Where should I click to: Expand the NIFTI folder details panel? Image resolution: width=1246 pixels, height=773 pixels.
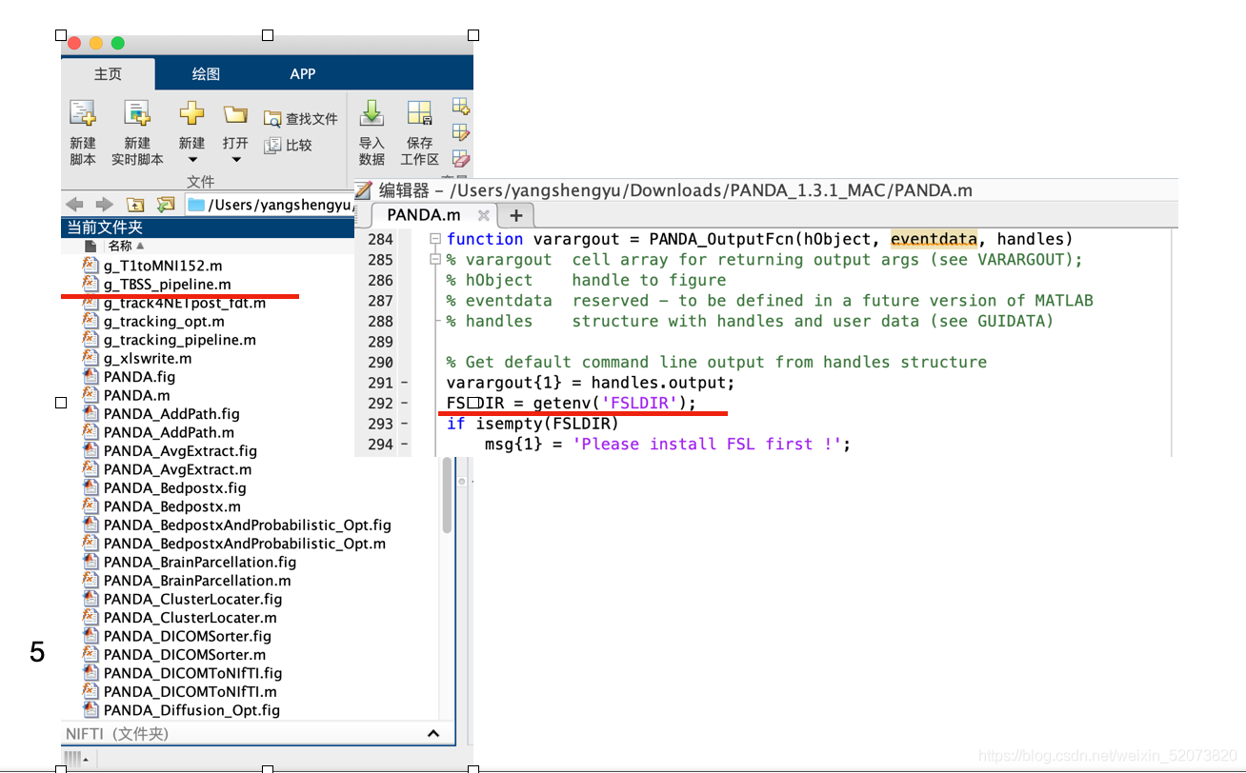(x=433, y=734)
